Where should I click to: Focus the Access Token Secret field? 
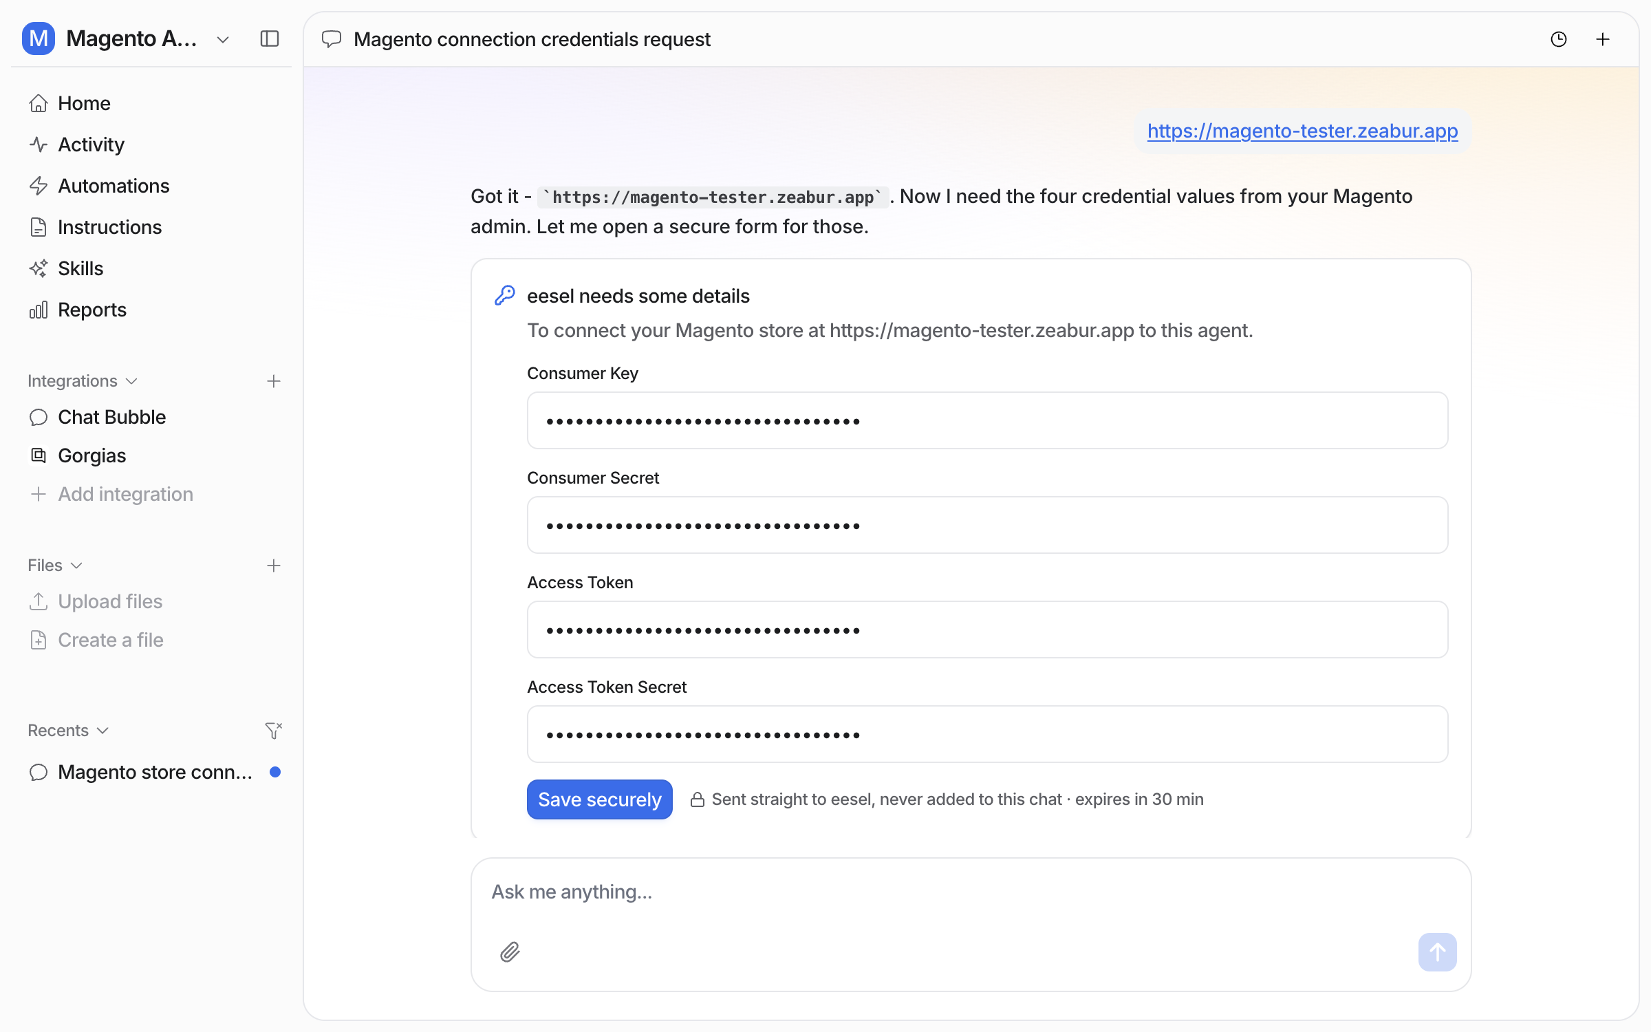(987, 734)
